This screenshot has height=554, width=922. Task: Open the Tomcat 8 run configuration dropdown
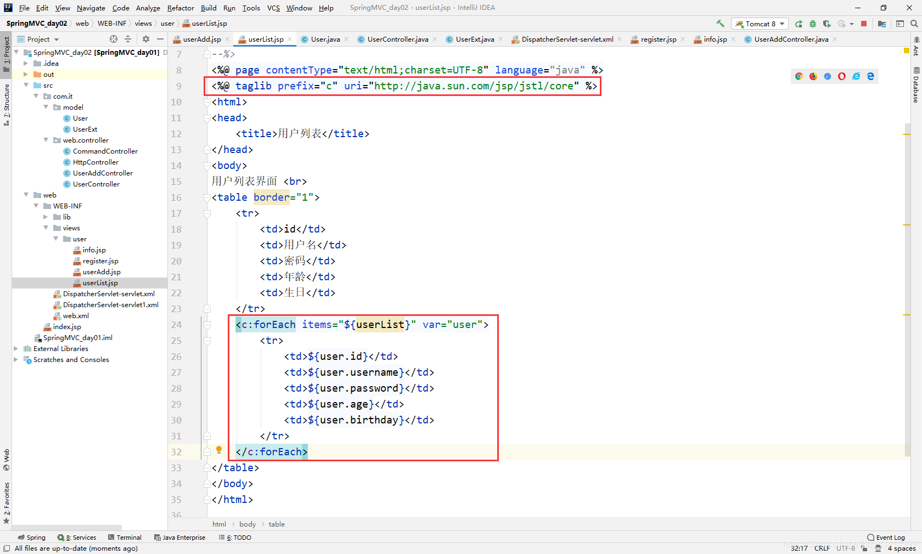(x=760, y=24)
